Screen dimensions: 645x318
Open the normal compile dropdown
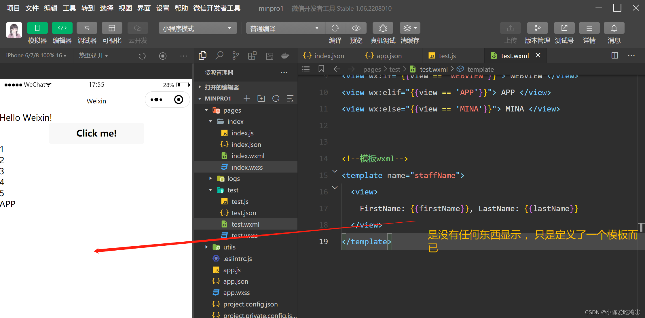285,28
